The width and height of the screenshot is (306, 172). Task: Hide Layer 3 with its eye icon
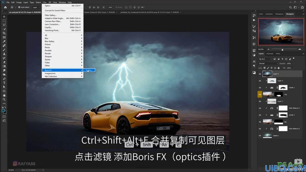(260, 81)
